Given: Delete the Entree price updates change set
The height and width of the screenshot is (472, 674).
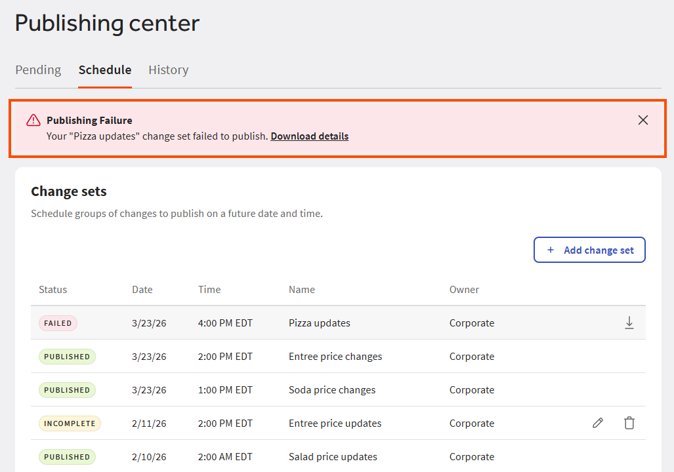Looking at the screenshot, I should click(x=629, y=423).
